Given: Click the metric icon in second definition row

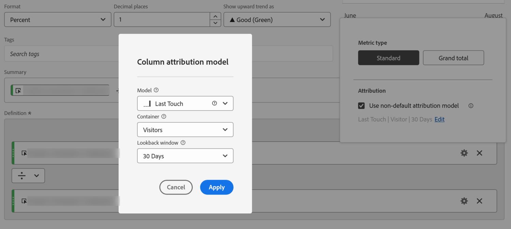Looking at the screenshot, I should coord(24,201).
